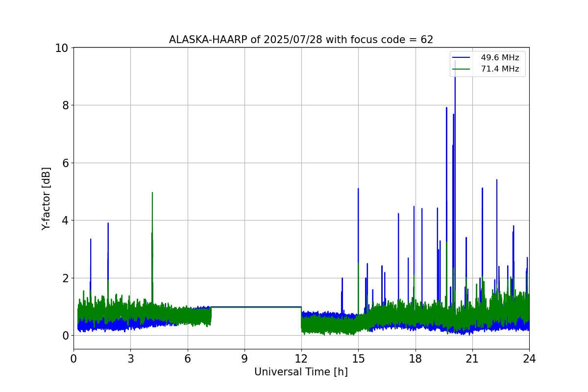The width and height of the screenshot is (588, 392).
Task: Click the y-axis tick label 4
Action: [x=65, y=220]
